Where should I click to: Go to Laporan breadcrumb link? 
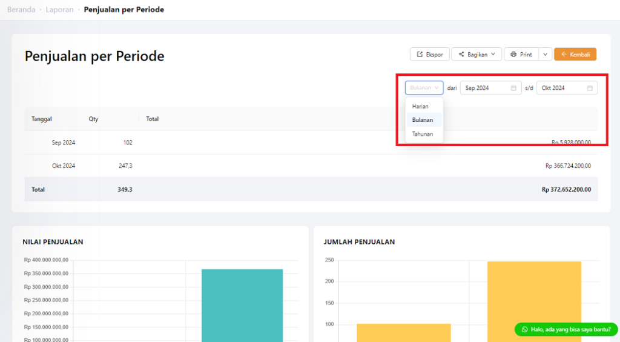(x=59, y=10)
